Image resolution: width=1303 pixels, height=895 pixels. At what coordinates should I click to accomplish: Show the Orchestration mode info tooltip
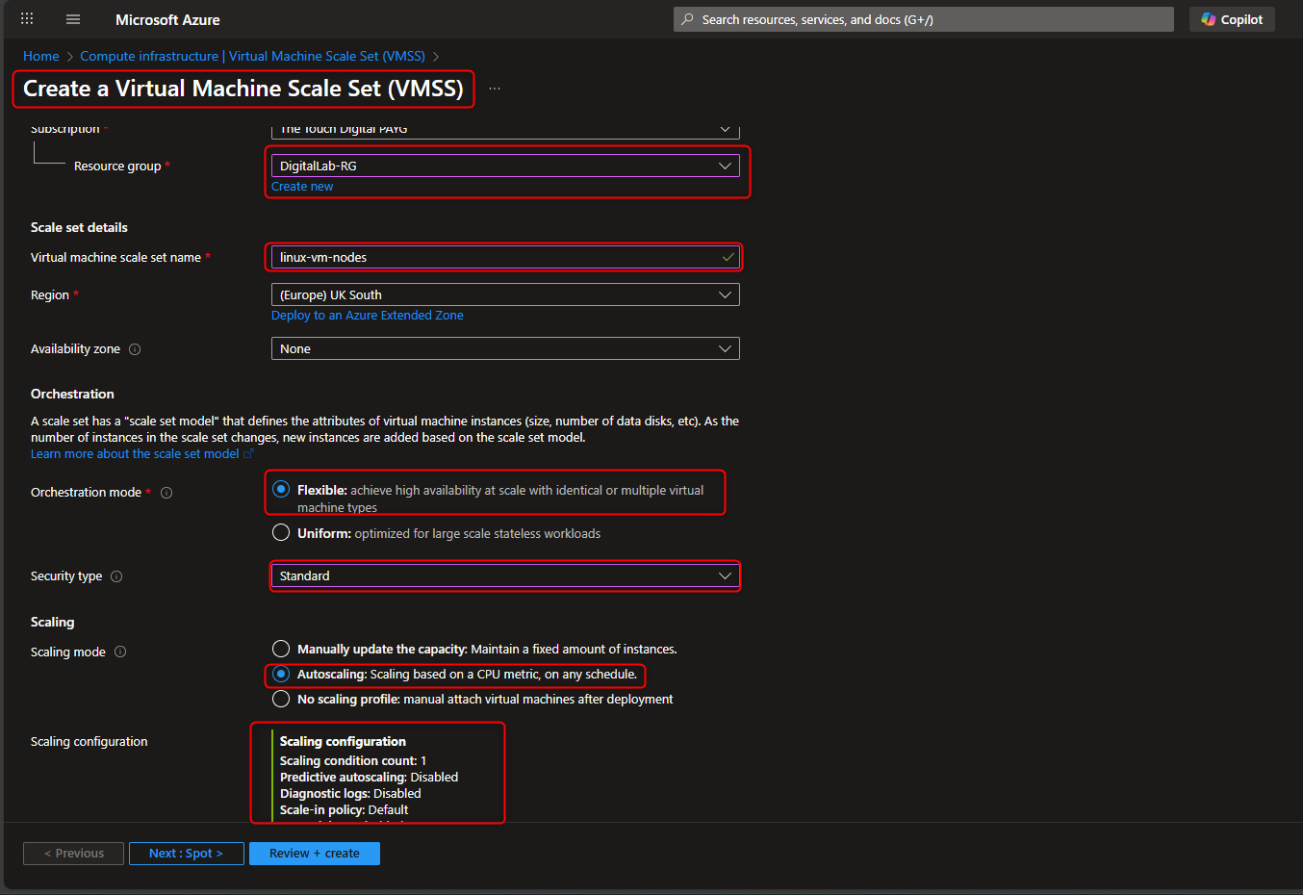[166, 492]
